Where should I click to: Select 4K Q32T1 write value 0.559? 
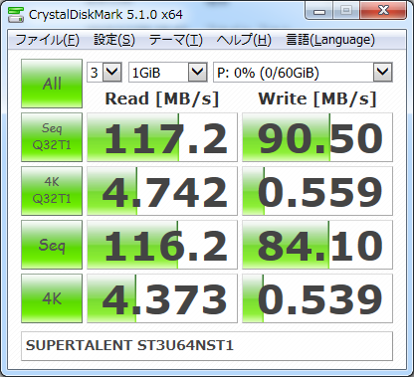click(x=317, y=191)
